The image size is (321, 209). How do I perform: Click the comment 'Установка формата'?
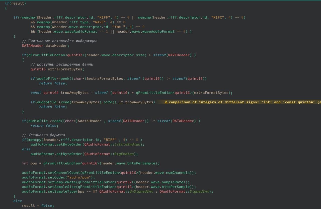44,135
